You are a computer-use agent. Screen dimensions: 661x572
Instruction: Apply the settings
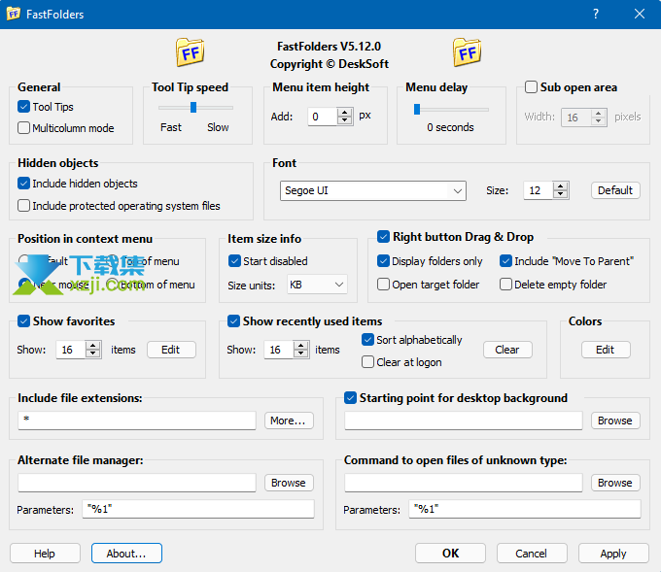pyautogui.click(x=613, y=553)
